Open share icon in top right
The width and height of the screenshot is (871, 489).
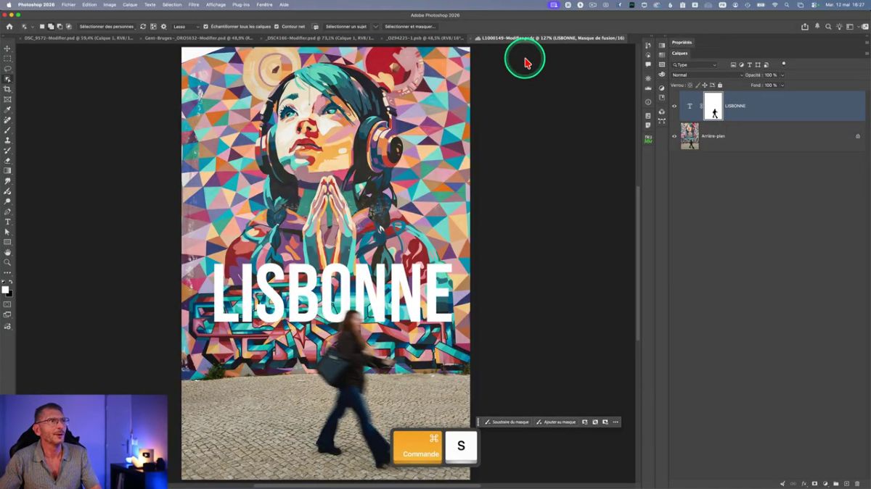coord(805,27)
